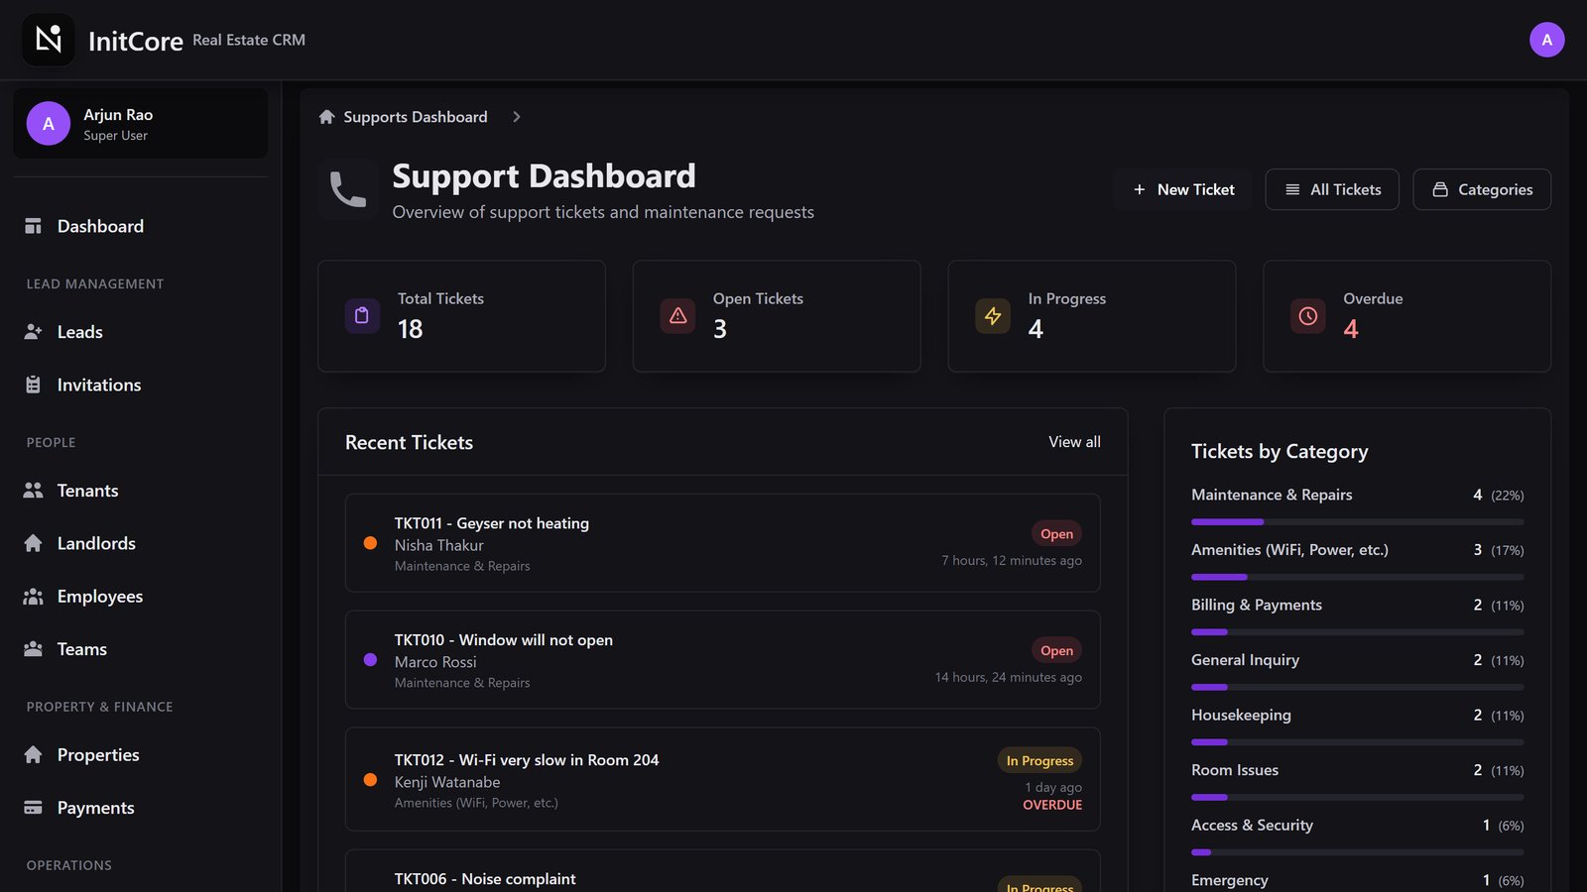Click the Housekeeping category label
Viewport: 1587px width, 892px height.
point(1241,715)
